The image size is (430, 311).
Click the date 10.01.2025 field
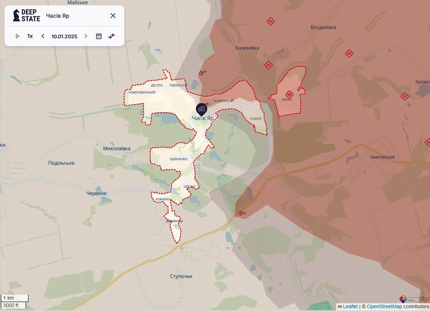(64, 36)
